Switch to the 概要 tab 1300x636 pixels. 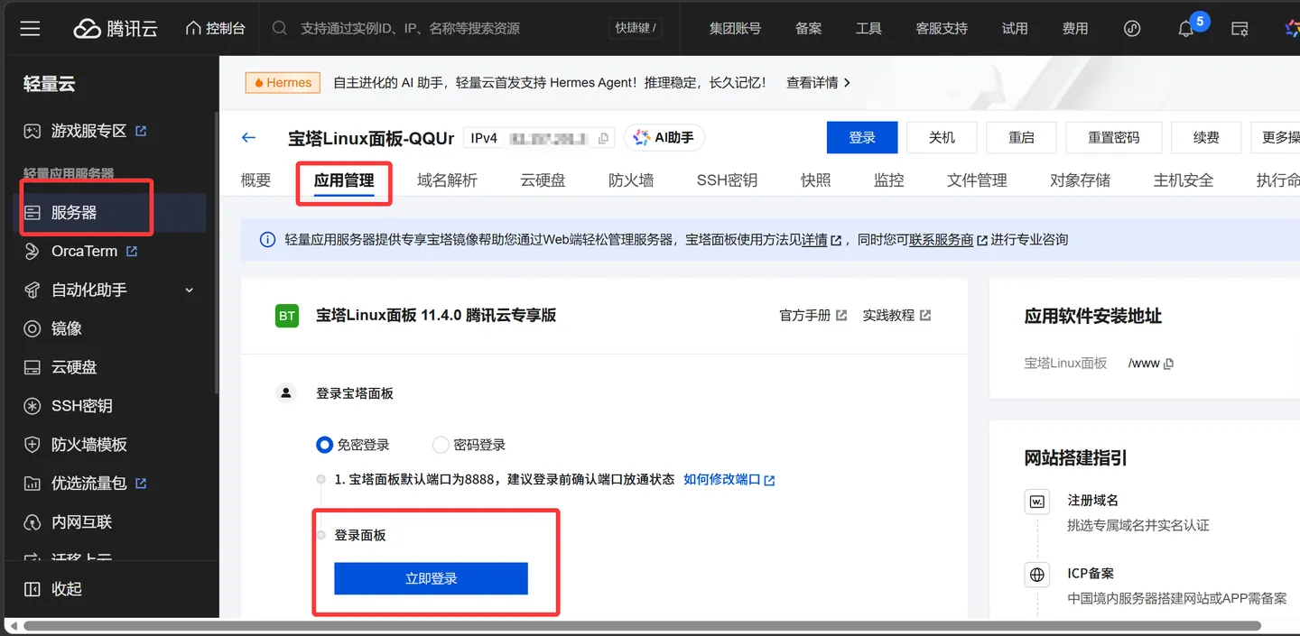tap(256, 180)
